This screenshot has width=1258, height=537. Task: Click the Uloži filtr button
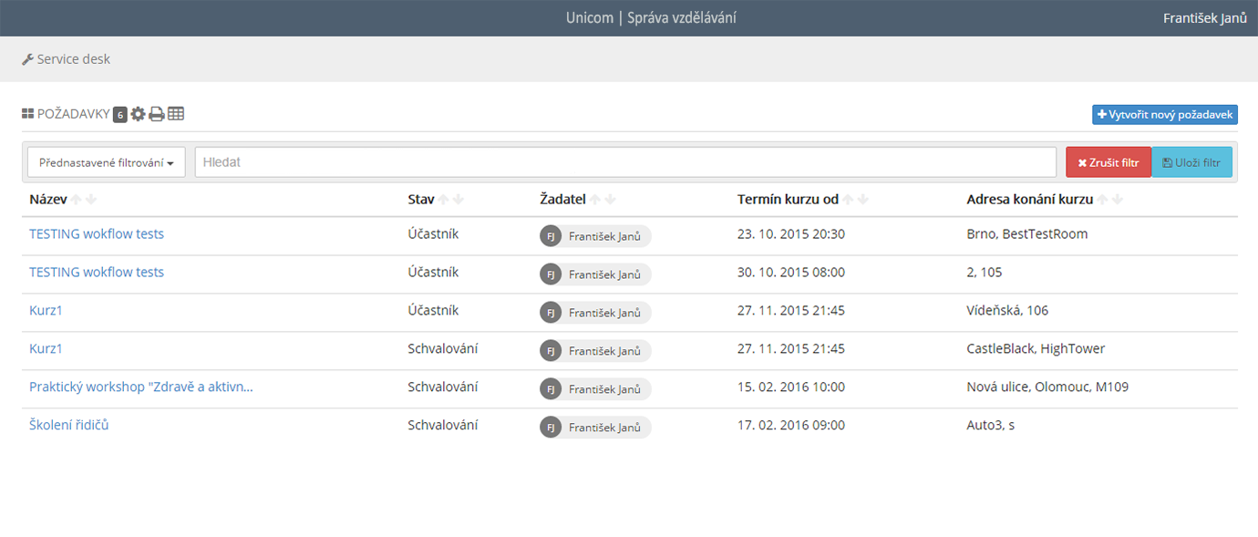pyautogui.click(x=1192, y=162)
